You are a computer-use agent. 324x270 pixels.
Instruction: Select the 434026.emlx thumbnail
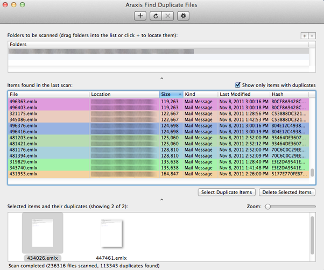coord(43,233)
